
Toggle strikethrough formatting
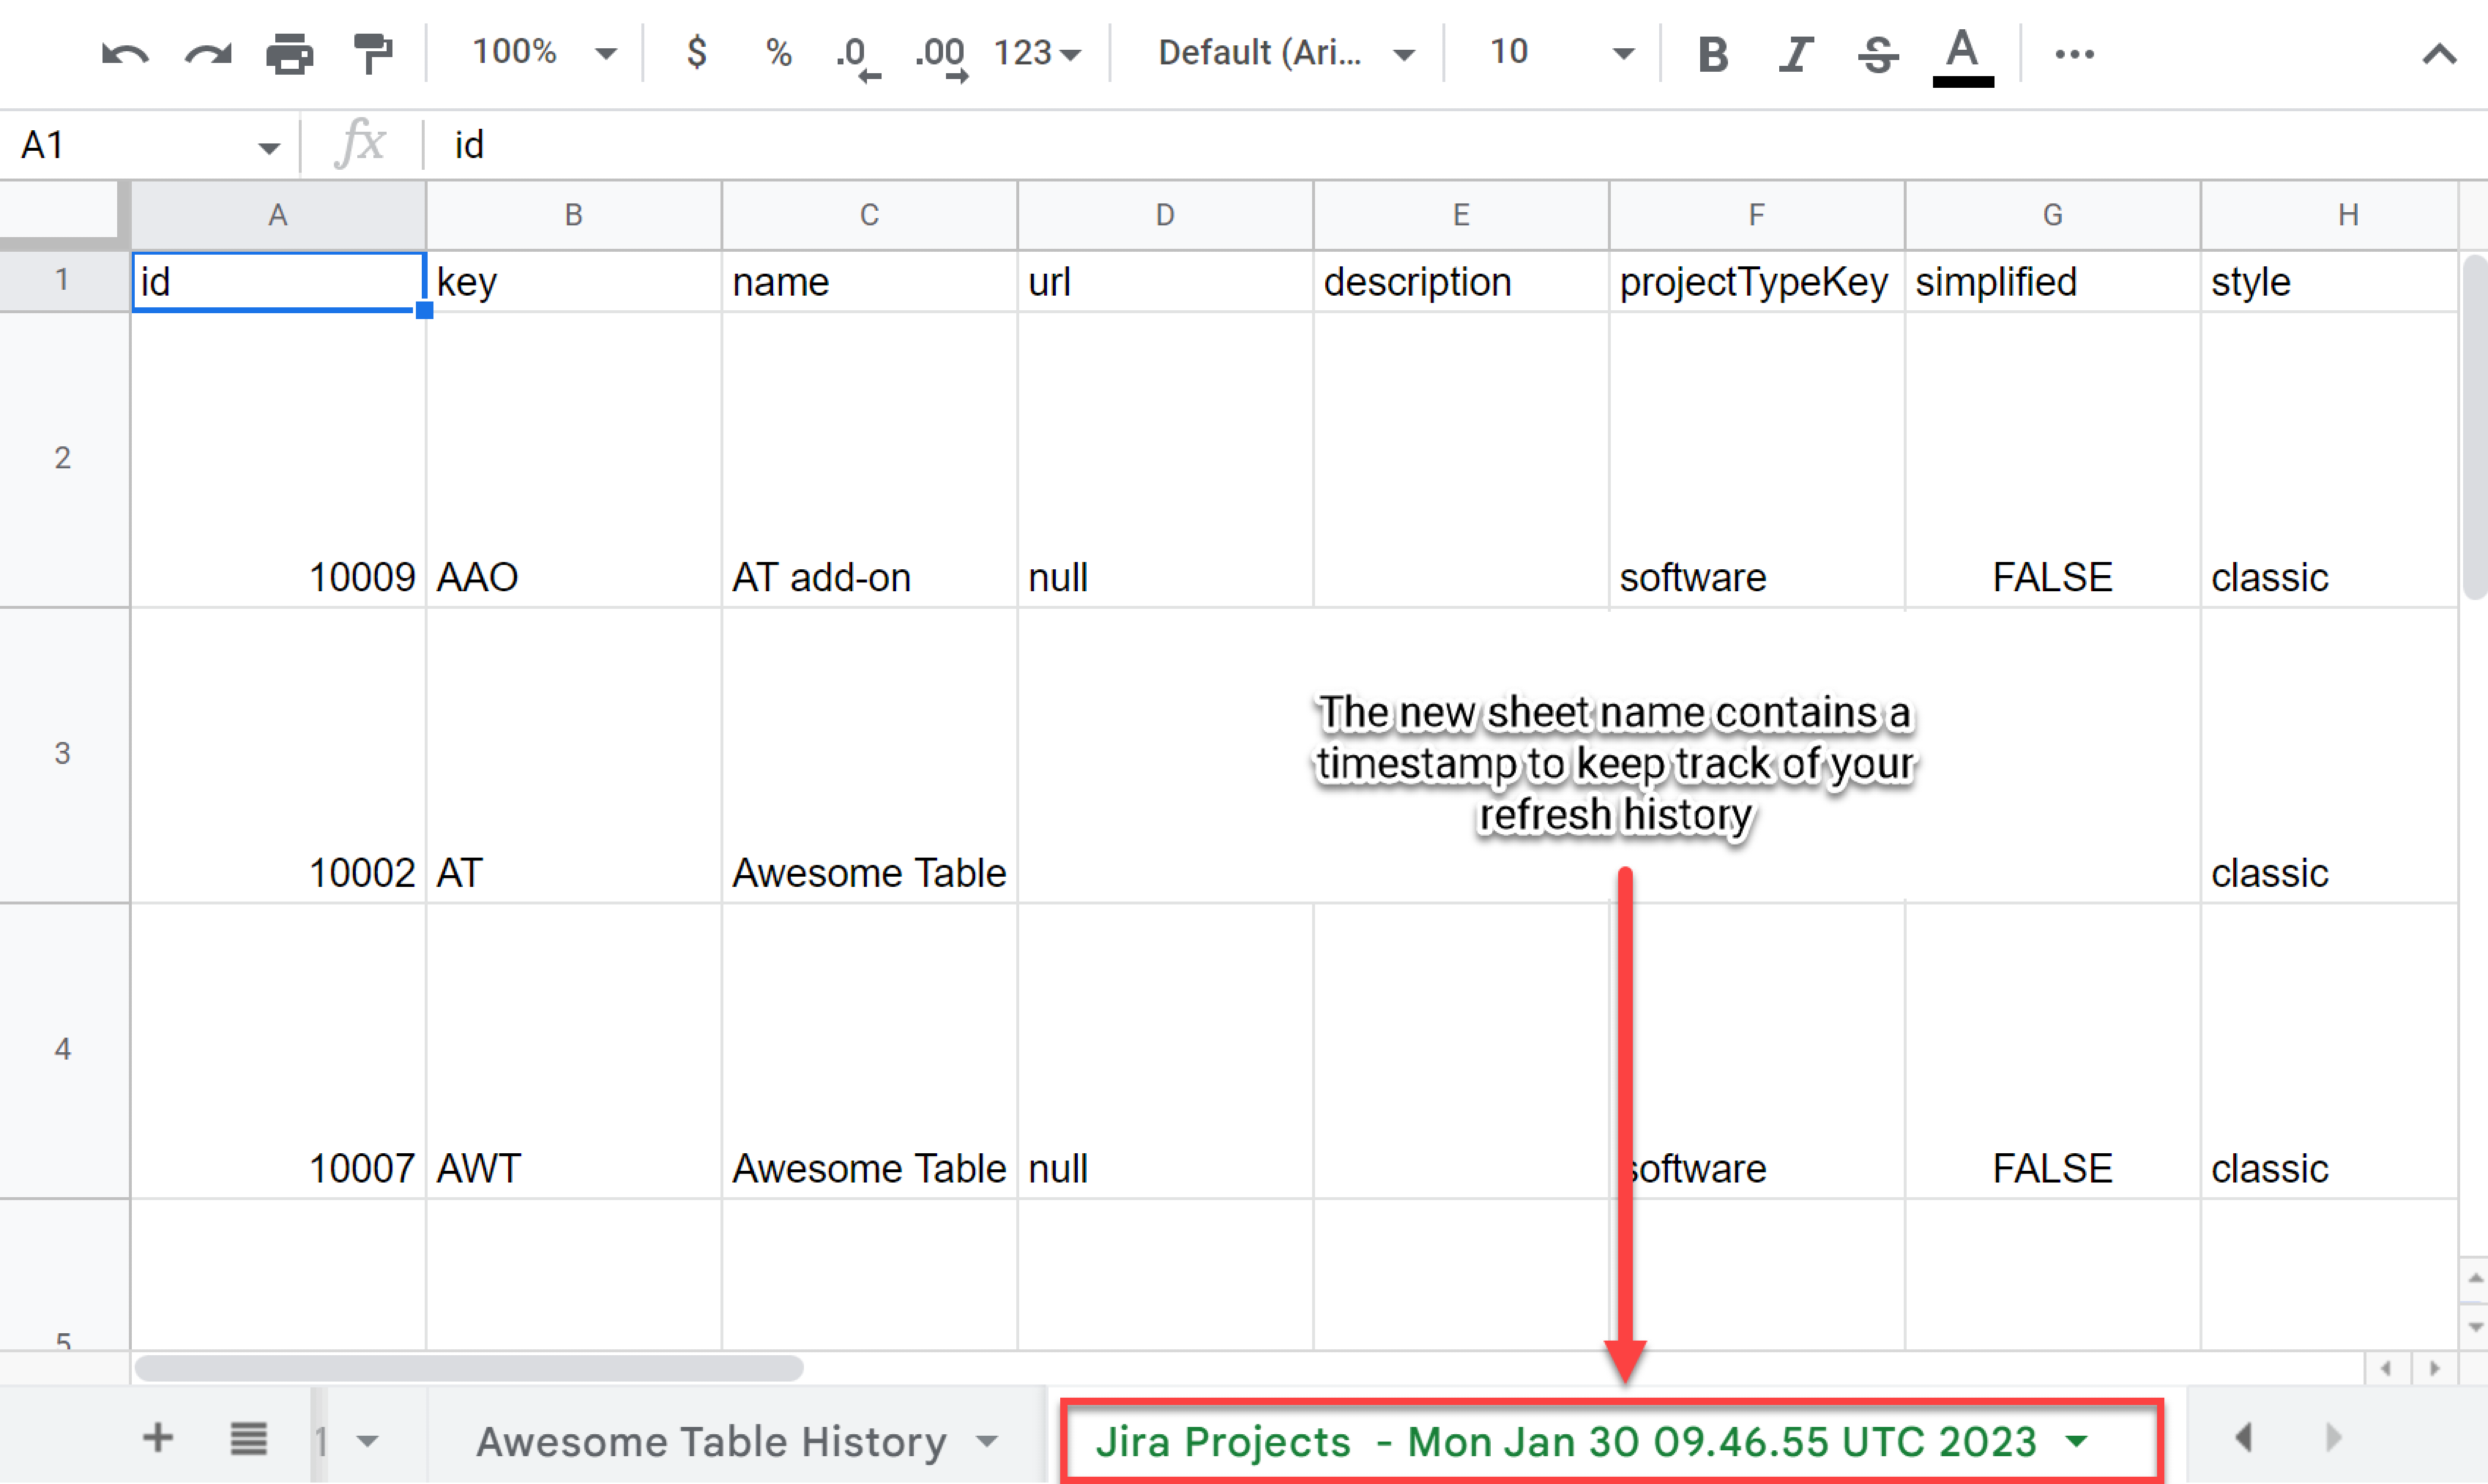(x=1878, y=54)
